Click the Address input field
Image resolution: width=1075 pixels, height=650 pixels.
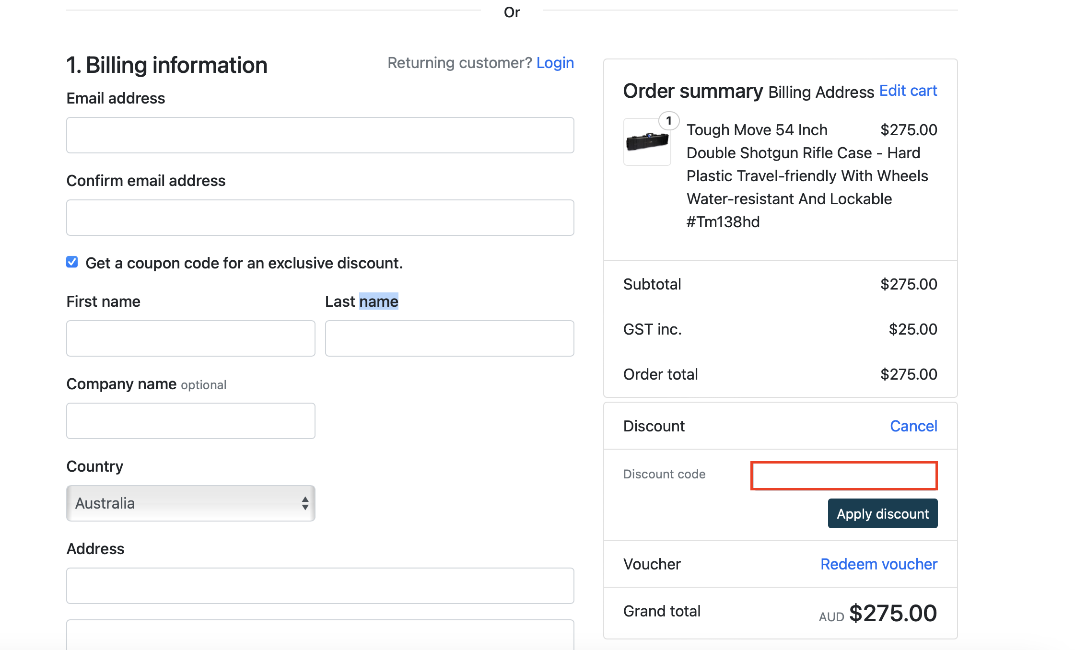320,585
